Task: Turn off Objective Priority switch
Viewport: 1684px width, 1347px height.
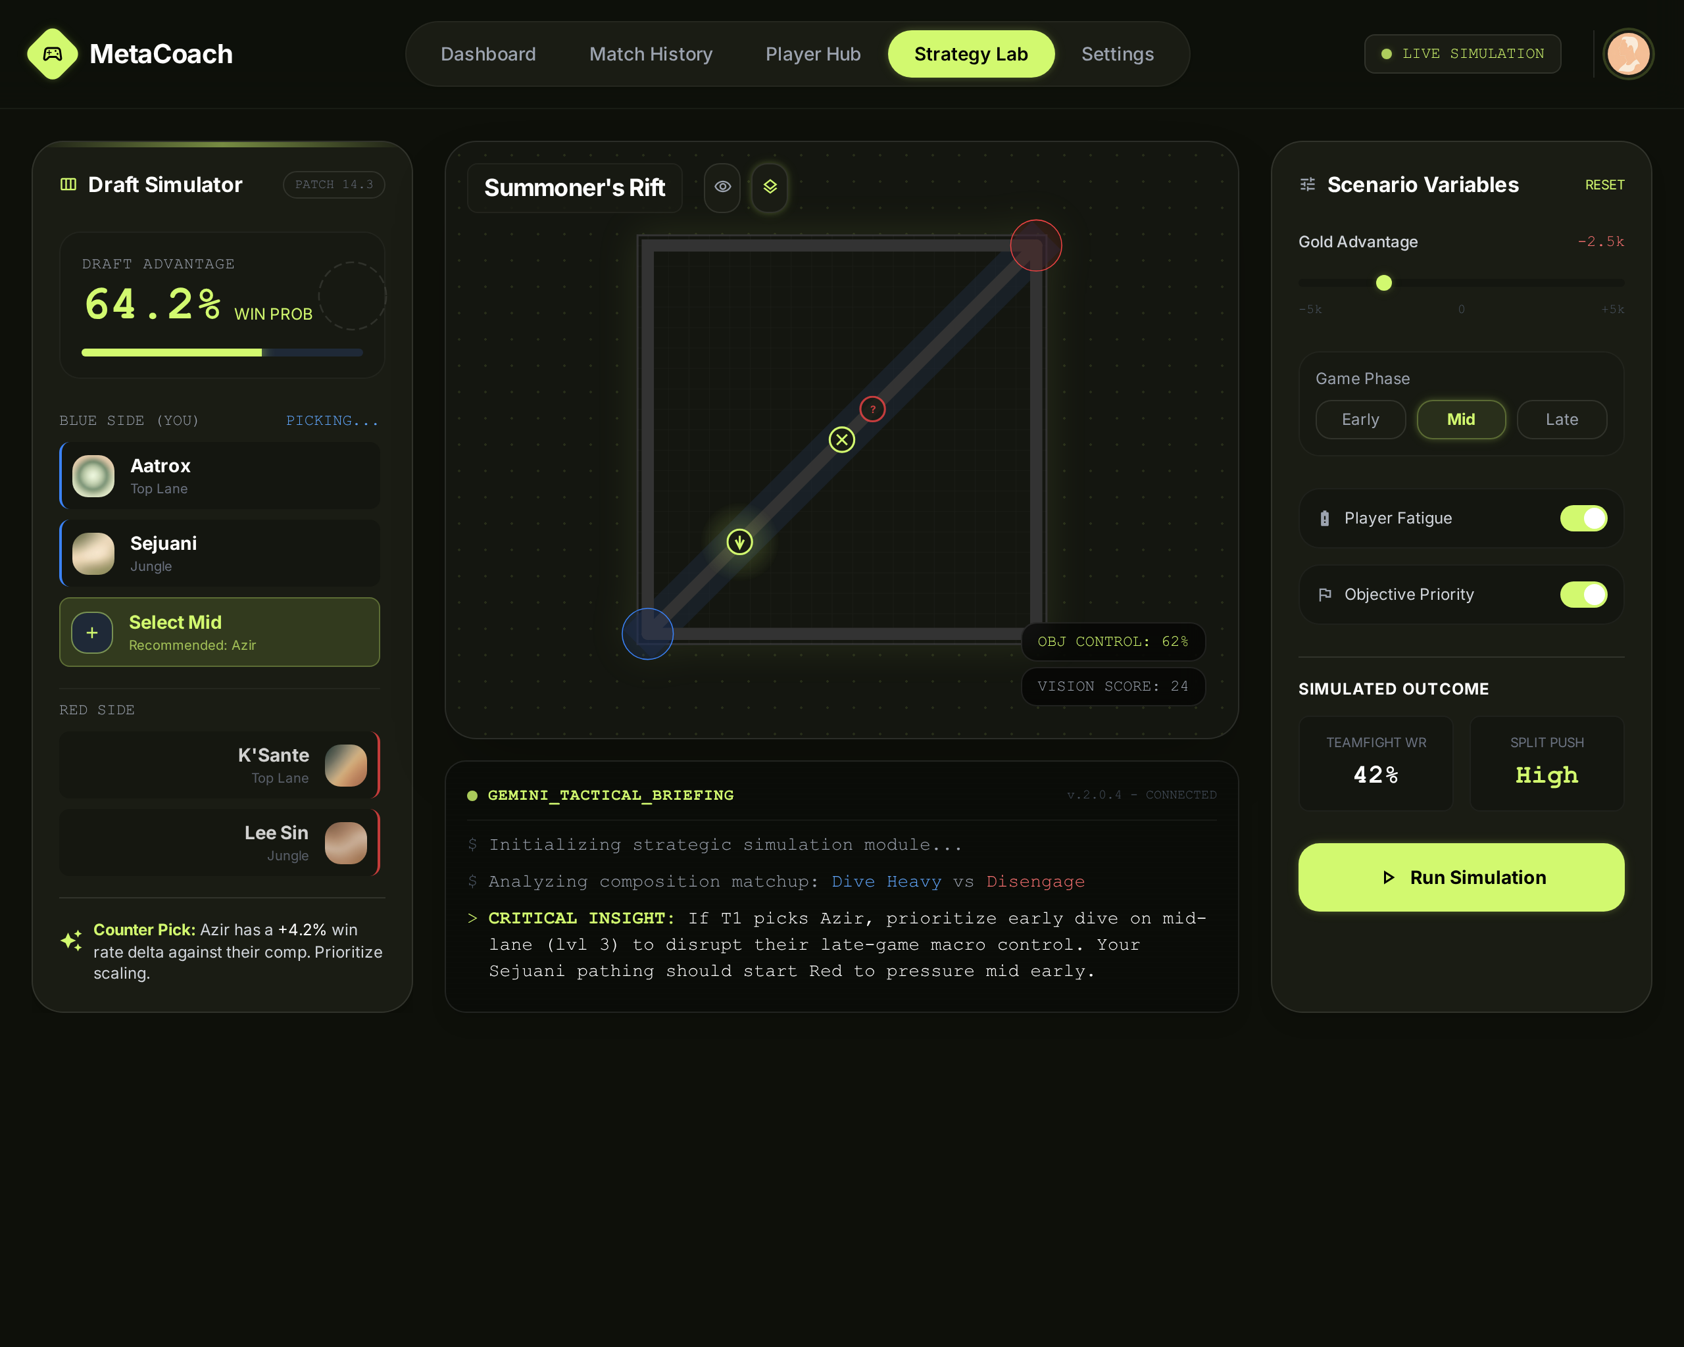Action: 1583,595
